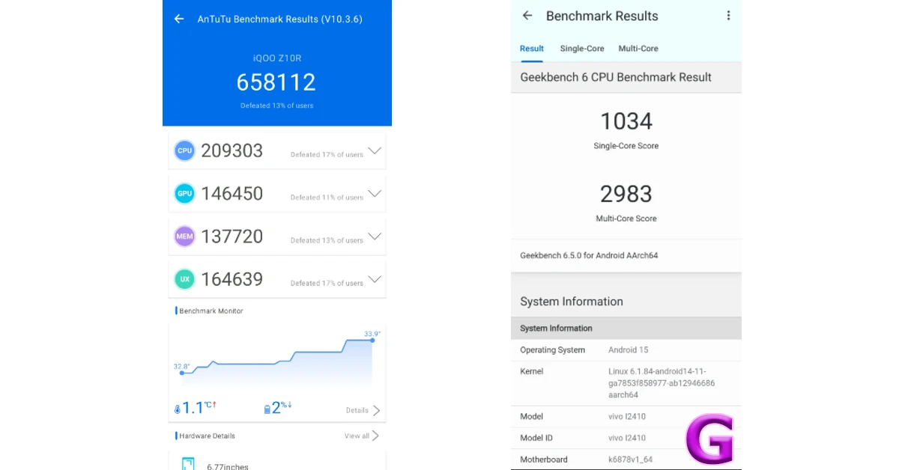Tap the Multi-Core Score label
This screenshot has height=470, width=899.
(626, 219)
